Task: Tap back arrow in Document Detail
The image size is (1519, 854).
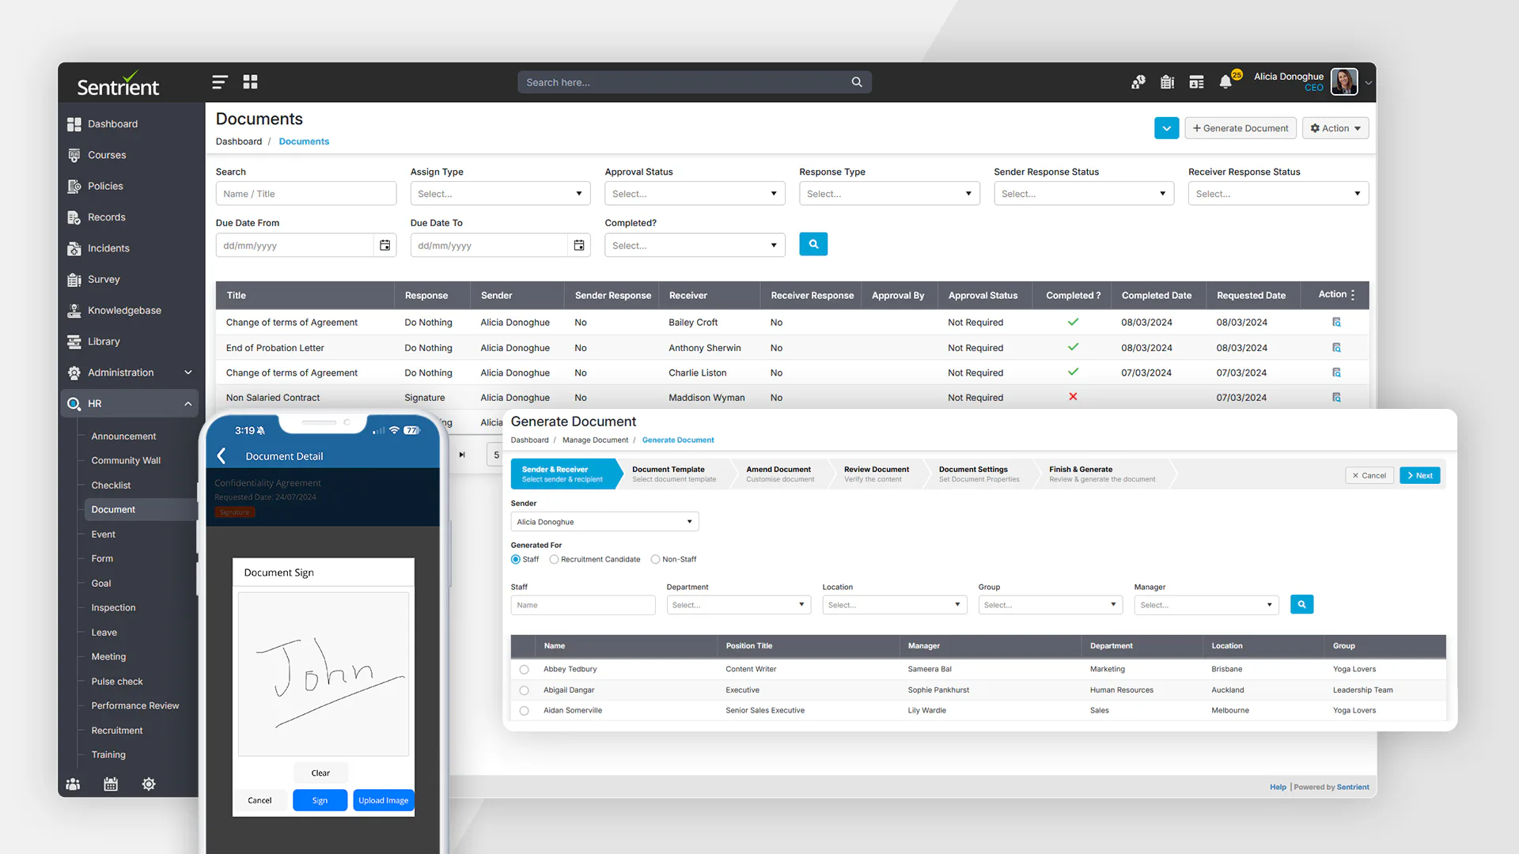Action: [x=222, y=456]
